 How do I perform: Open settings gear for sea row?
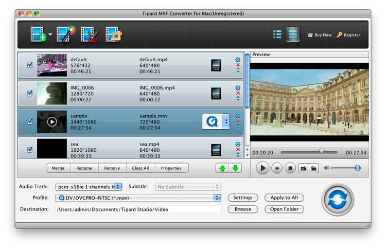click(238, 144)
